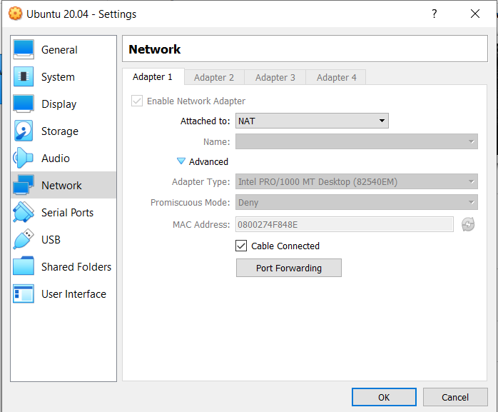Image resolution: width=498 pixels, height=412 pixels.
Task: Select the User Interface window icon
Action: click(24, 293)
